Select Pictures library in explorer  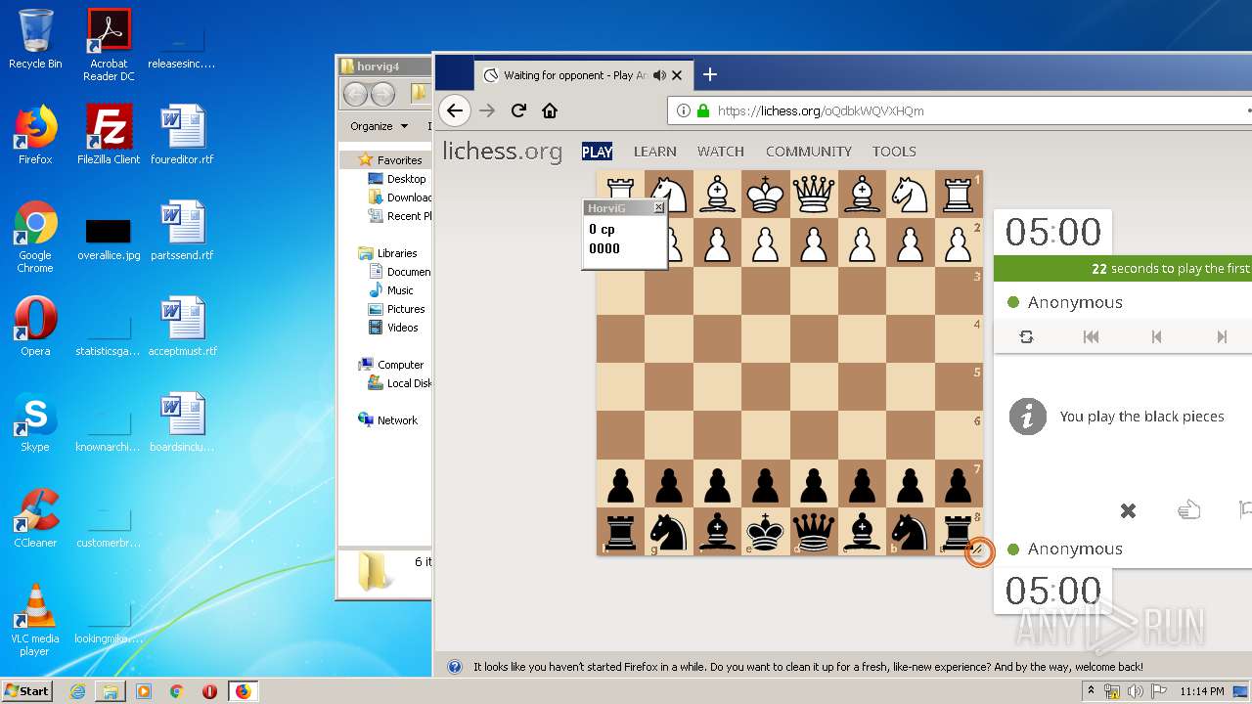point(405,309)
